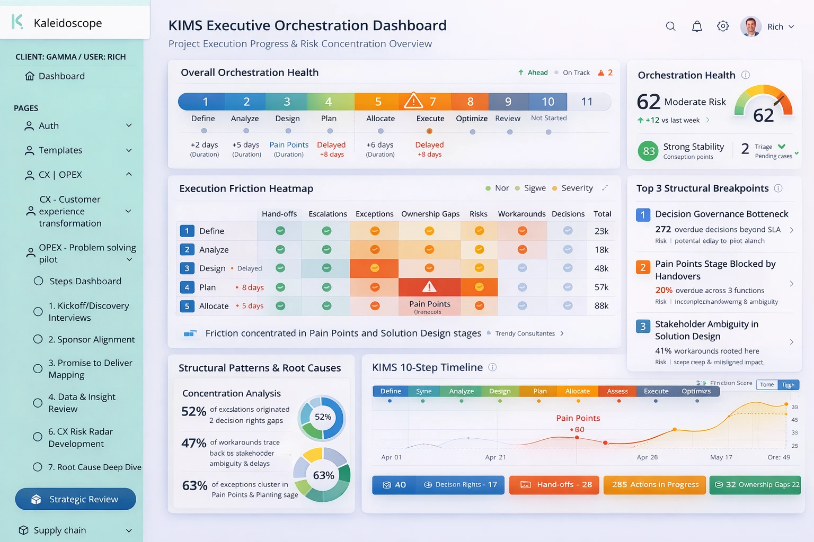The width and height of the screenshot is (814, 542).
Task: Click the search magnifier icon
Action: (x=670, y=26)
